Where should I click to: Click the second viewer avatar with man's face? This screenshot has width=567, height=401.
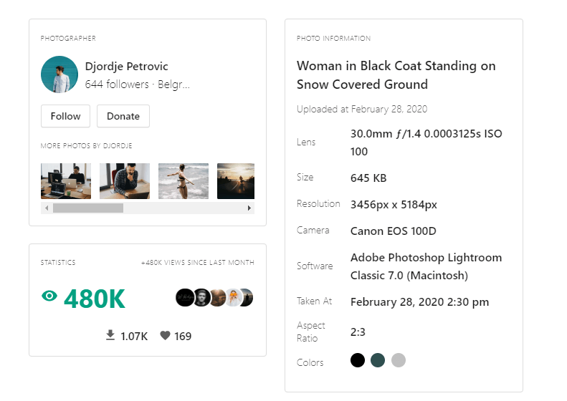click(201, 298)
